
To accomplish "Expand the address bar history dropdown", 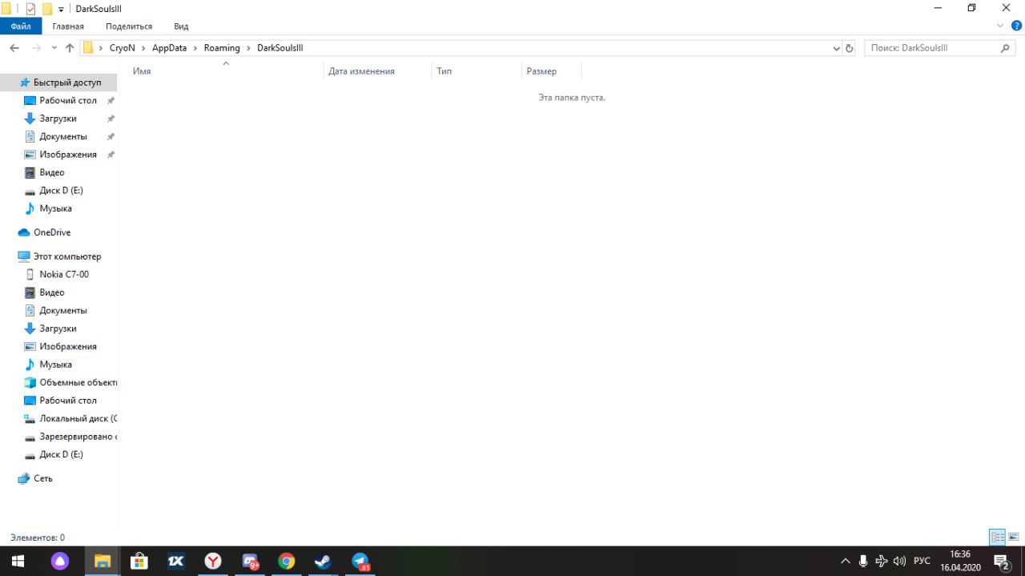I will tap(835, 48).
